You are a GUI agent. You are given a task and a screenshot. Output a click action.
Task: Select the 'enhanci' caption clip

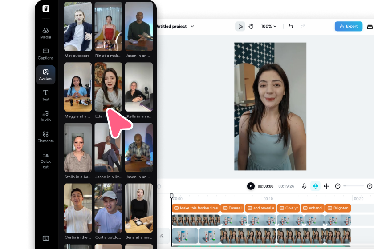point(313,208)
